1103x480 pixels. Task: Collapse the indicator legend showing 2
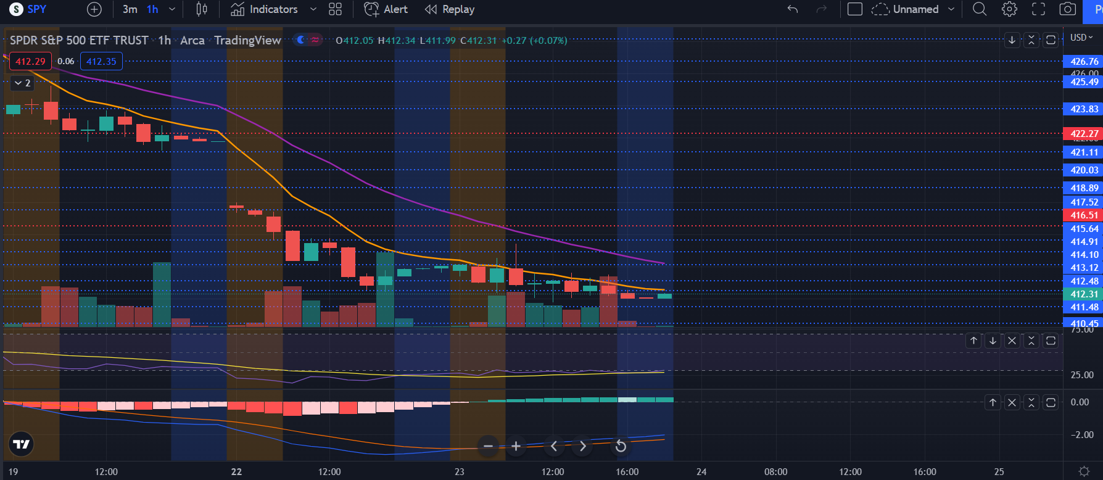pyautogui.click(x=22, y=83)
